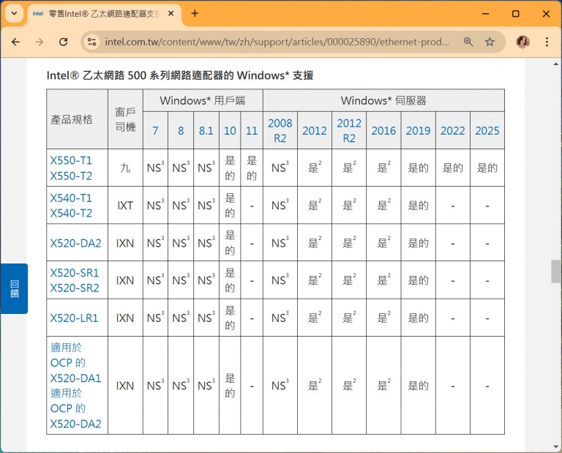Screen dimensions: 562x453
Task: Select the IXT driver cell
Action: tap(125, 206)
